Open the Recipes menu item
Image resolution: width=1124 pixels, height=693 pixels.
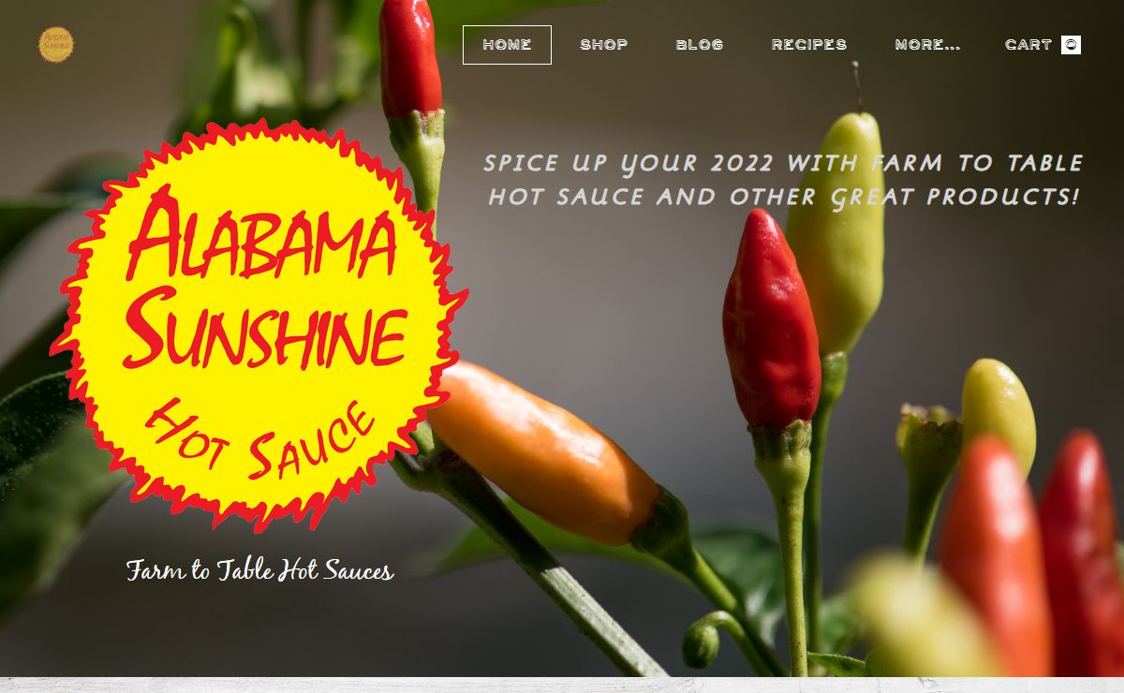[809, 45]
